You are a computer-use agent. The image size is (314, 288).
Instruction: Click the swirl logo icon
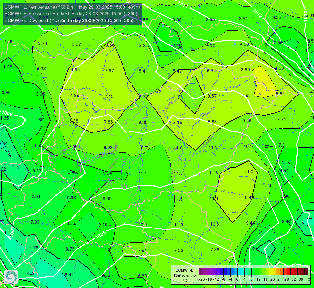[11, 277]
